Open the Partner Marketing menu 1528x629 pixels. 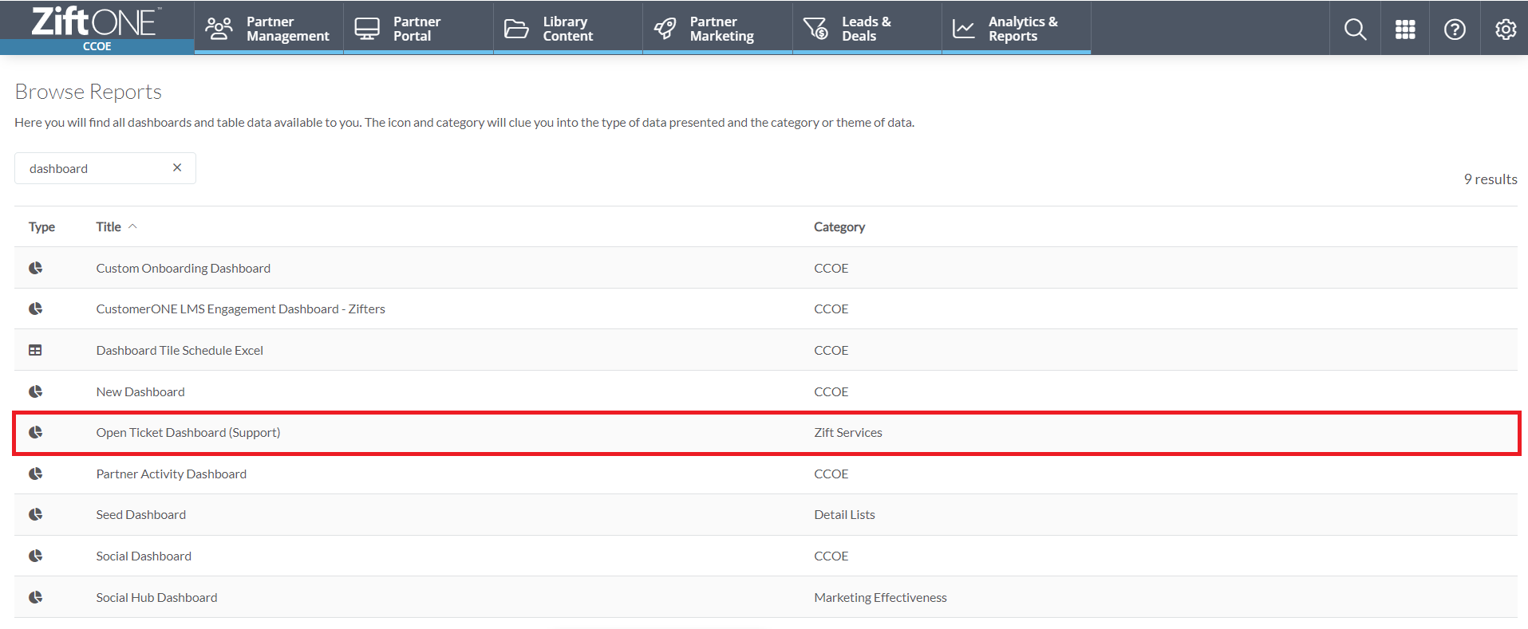[x=717, y=29]
